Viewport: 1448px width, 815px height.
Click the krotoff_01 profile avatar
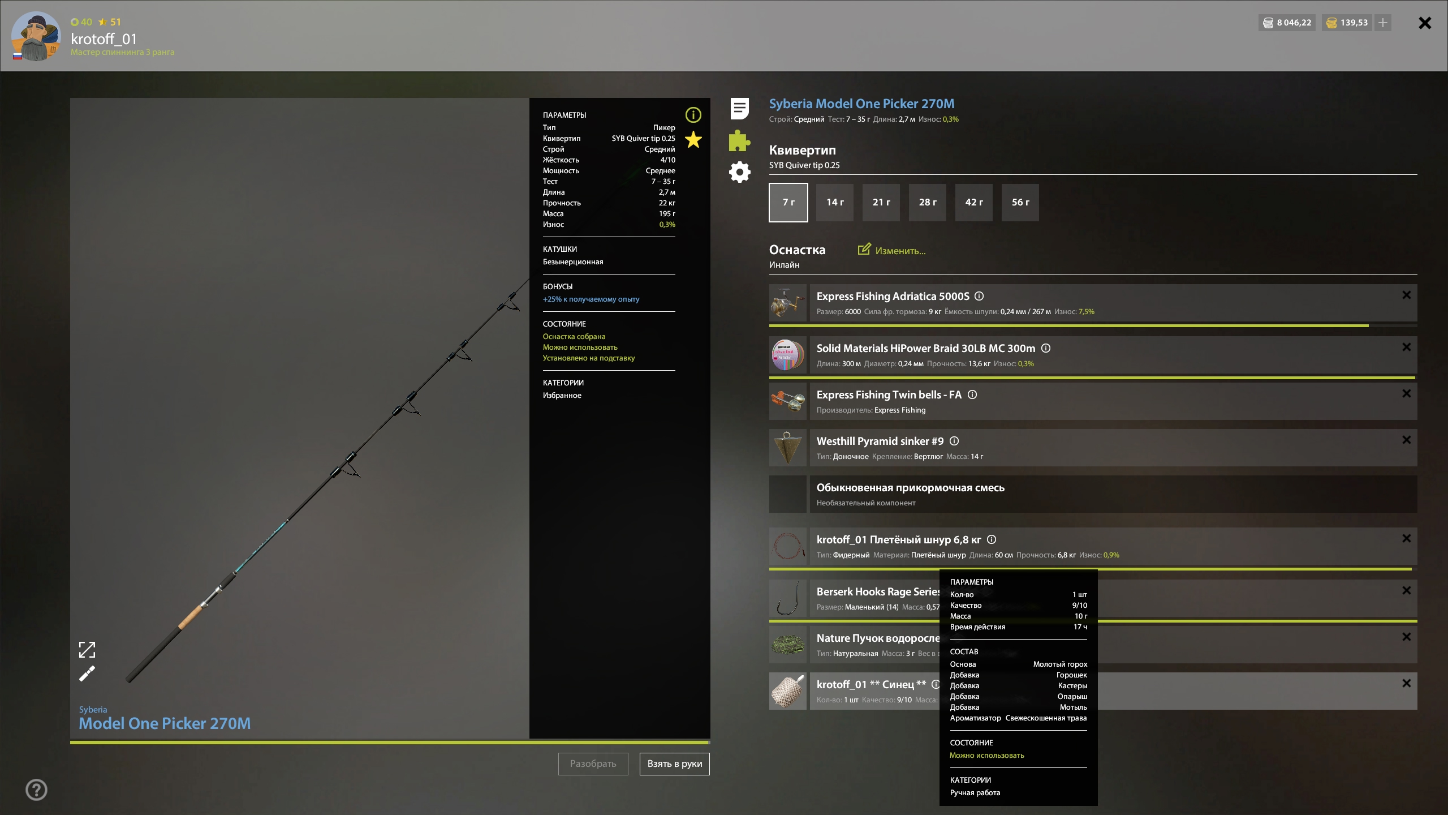coord(36,36)
